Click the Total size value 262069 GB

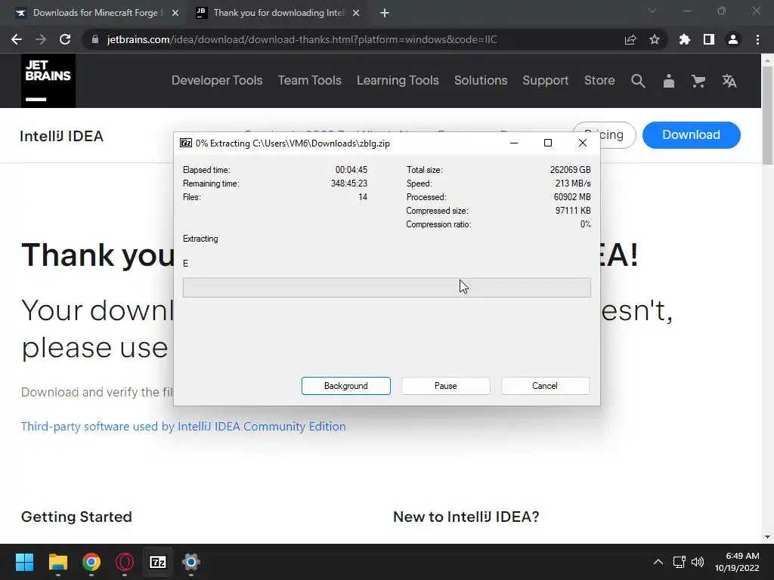pos(570,170)
